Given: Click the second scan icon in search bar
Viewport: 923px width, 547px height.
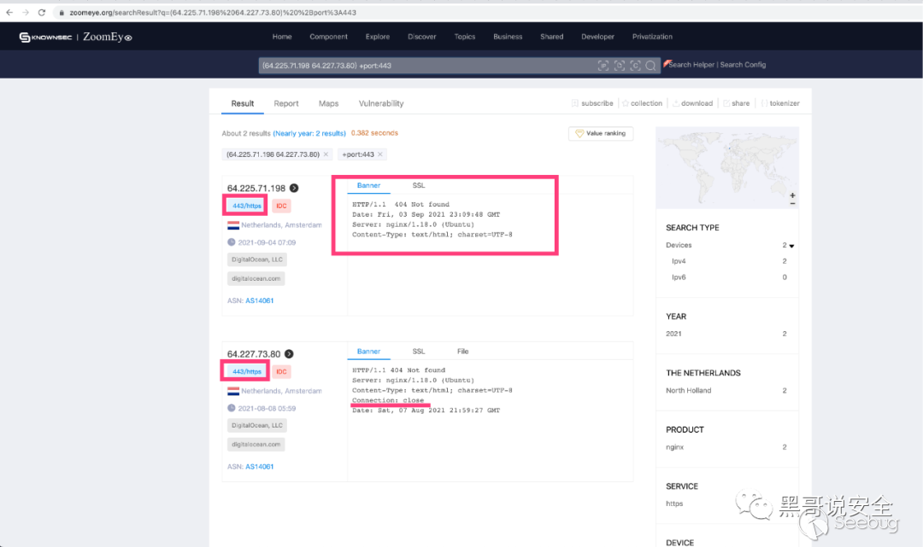Looking at the screenshot, I should point(620,66).
